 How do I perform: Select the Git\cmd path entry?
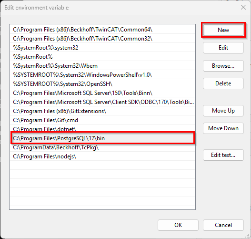102,120
